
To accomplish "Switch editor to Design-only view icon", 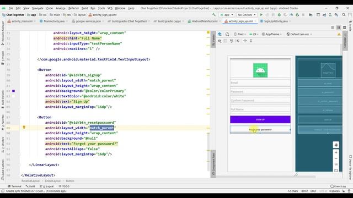I will click(344, 28).
